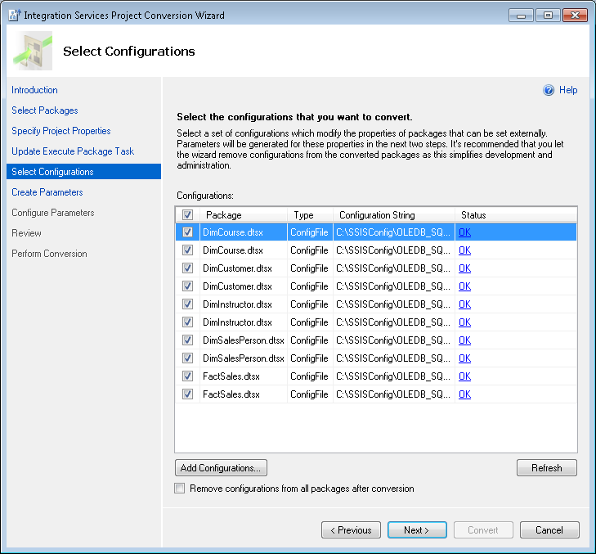Uncheck the first DimCustomer.dtsx row checkbox

click(x=188, y=268)
